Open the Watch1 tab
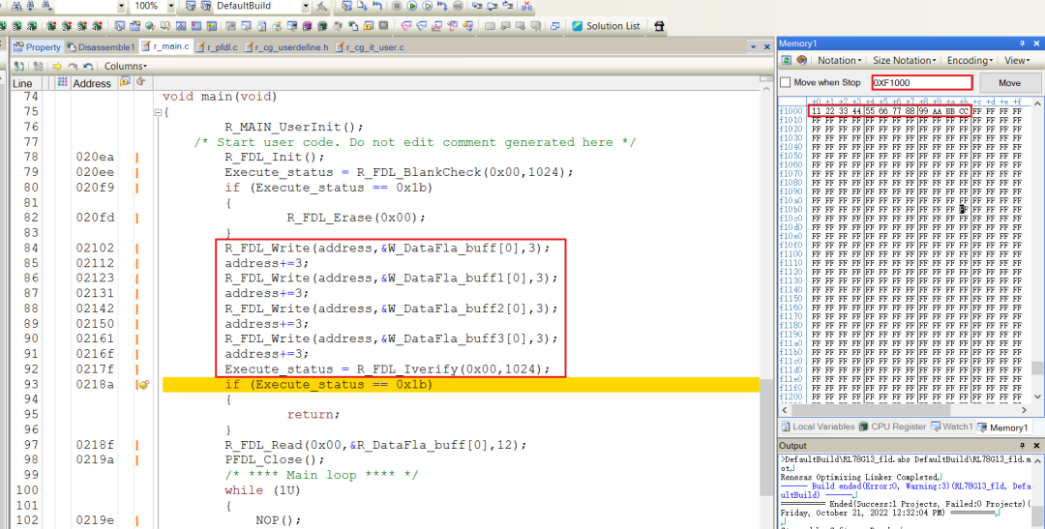 click(x=952, y=426)
